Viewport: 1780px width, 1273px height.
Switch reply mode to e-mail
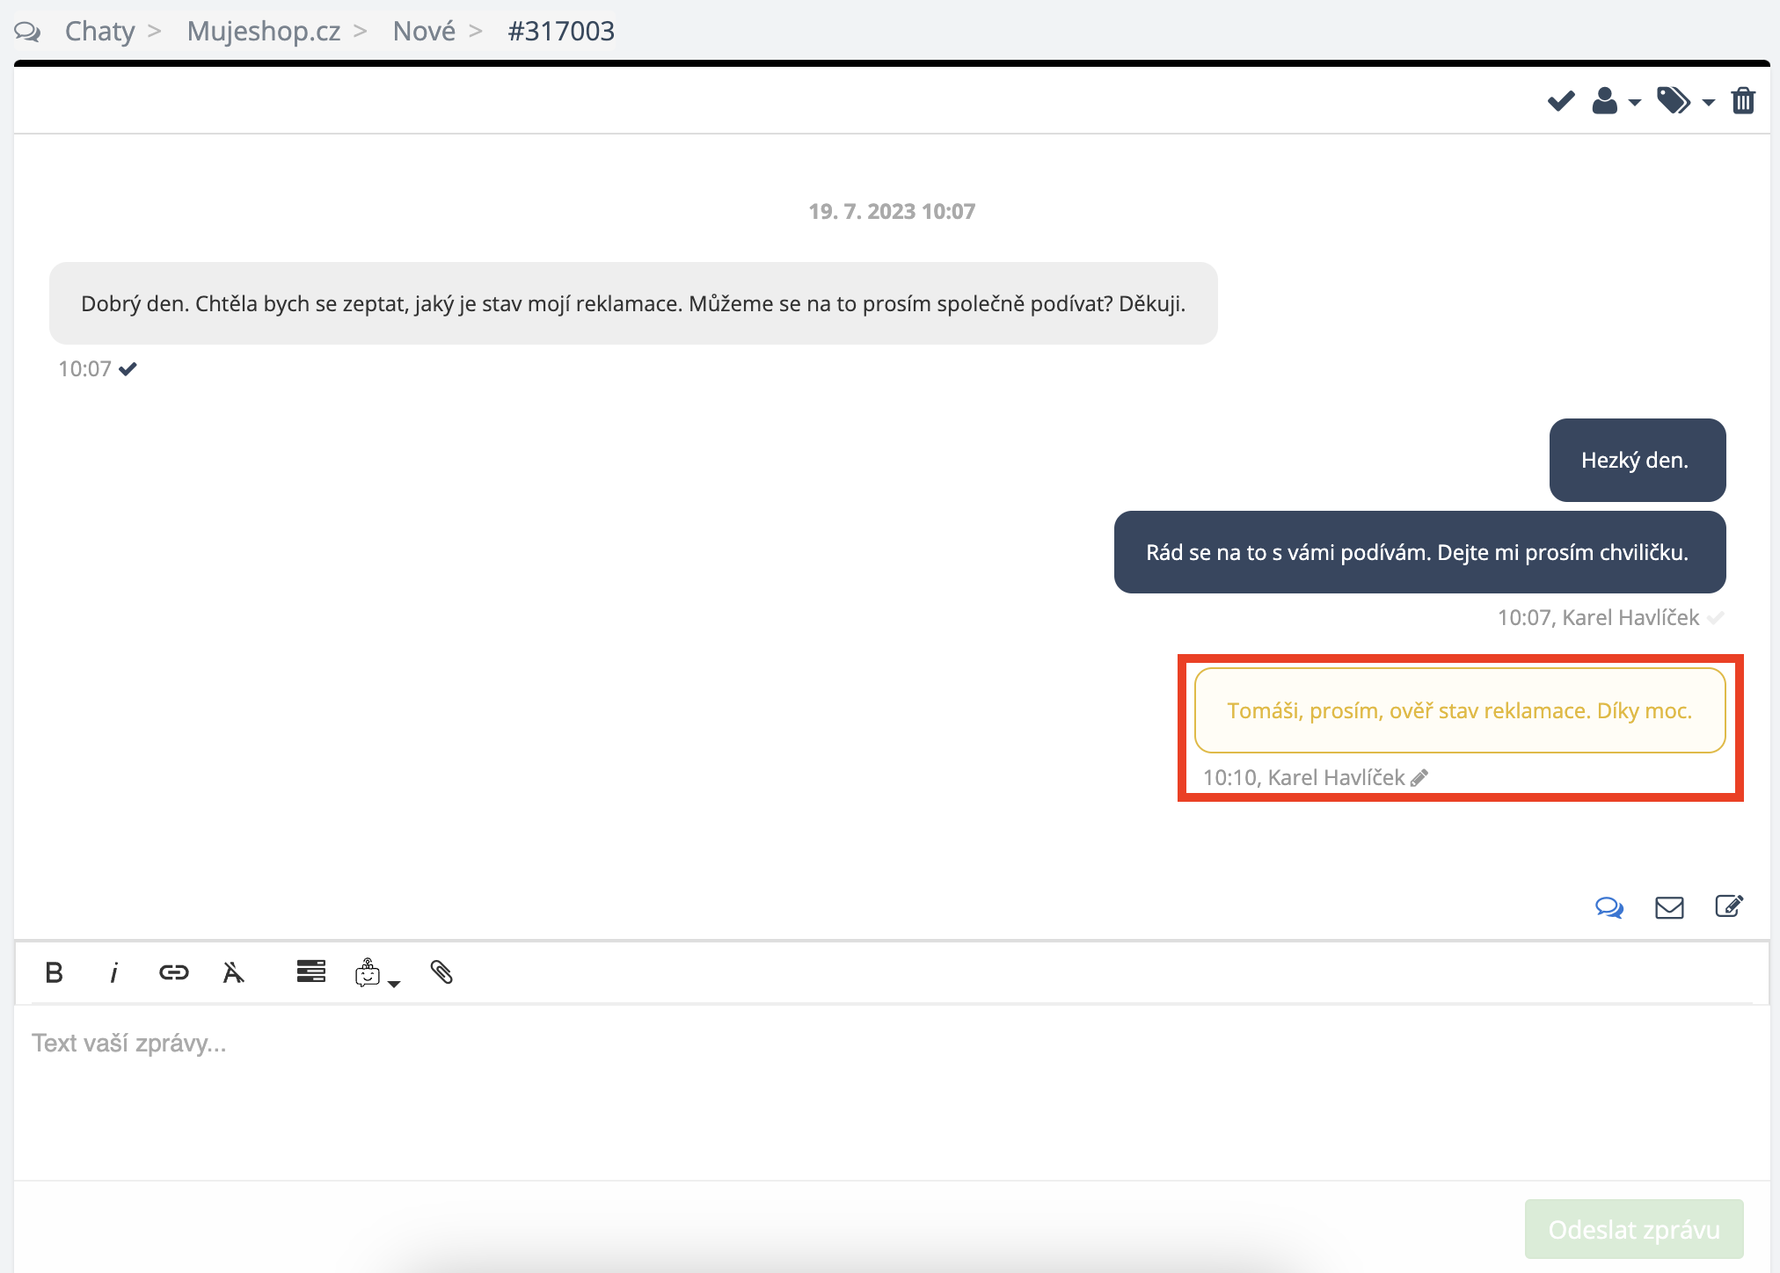click(1669, 907)
